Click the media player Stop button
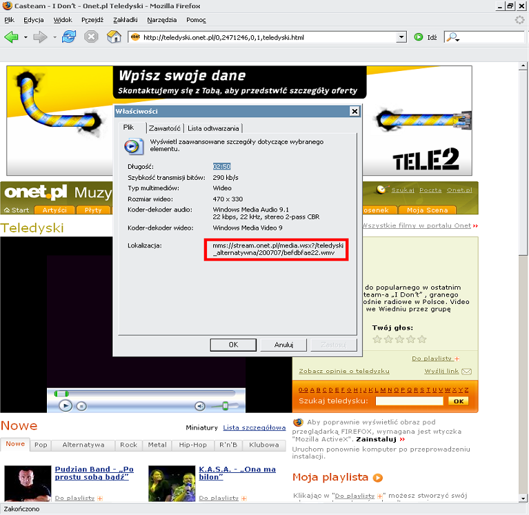The image size is (529, 515). tap(81, 406)
